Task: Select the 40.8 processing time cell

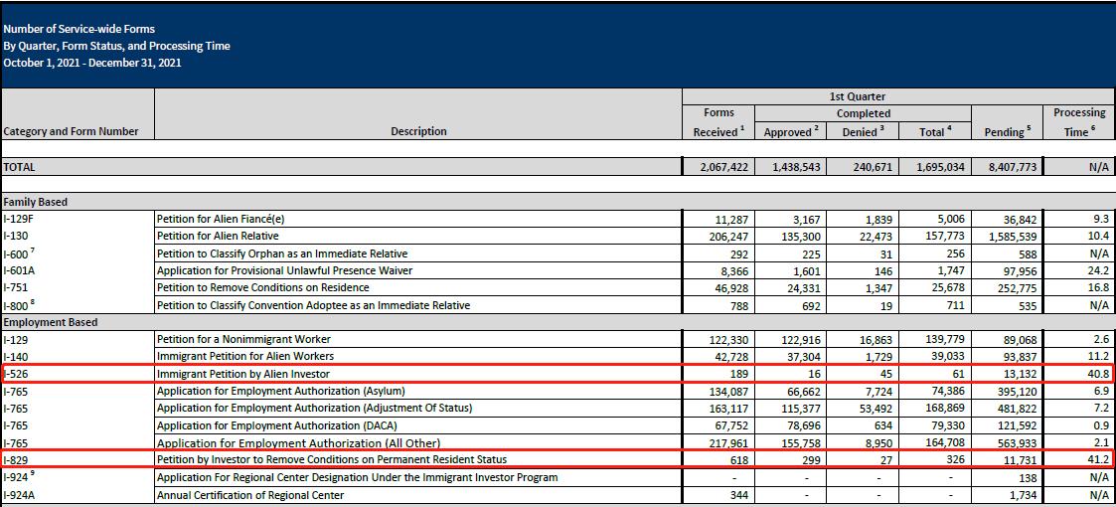Action: (1097, 374)
